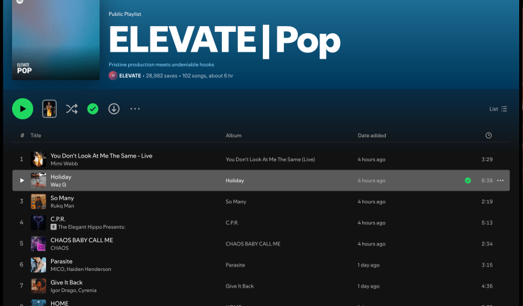Click the green check on Holiday track

(468, 180)
